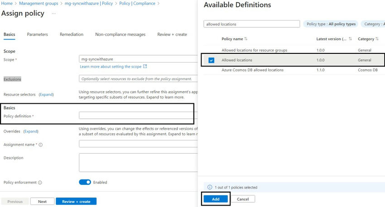Open the Non-compliance messages tab
The width and height of the screenshot is (385, 207).
click(120, 34)
